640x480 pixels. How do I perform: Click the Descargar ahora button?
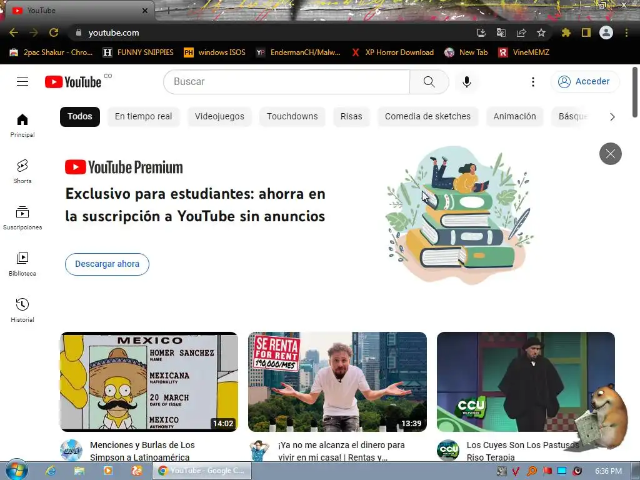107,264
